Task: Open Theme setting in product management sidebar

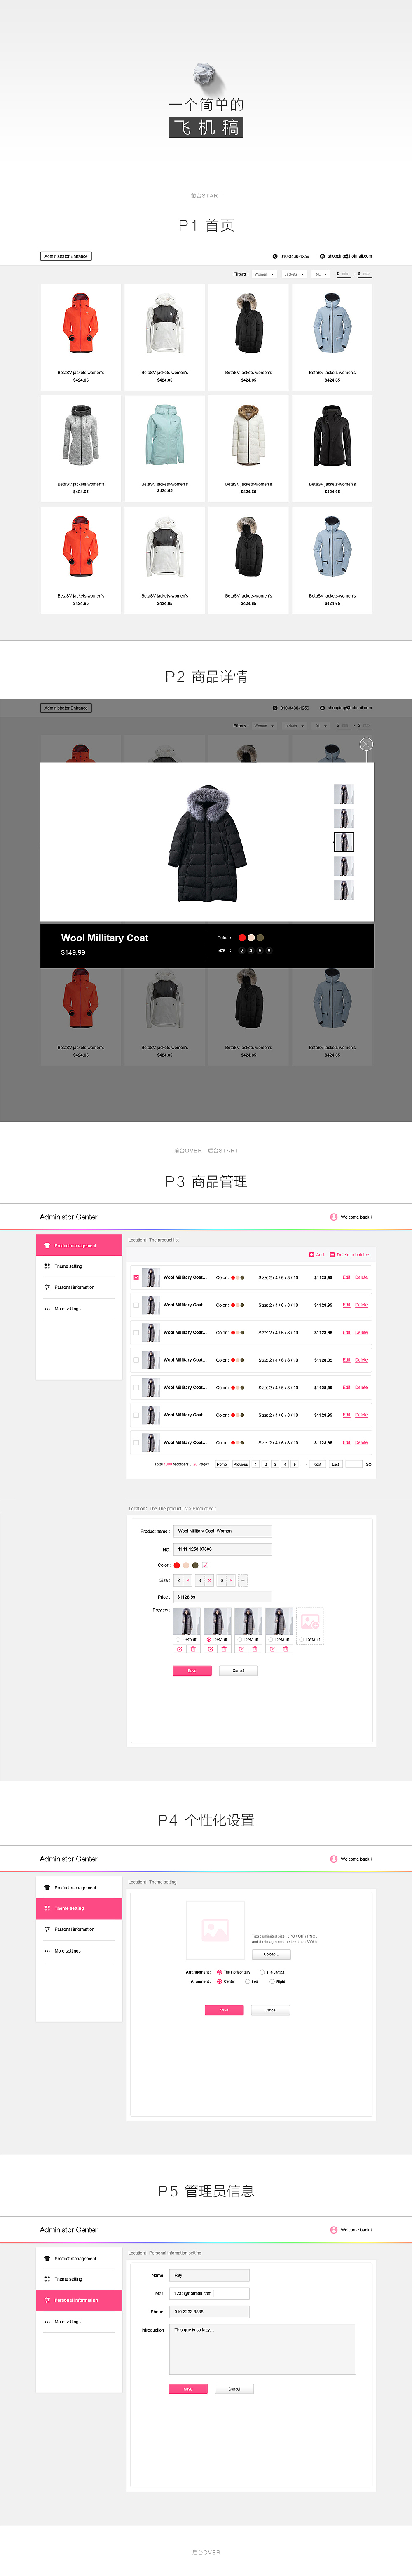Action: (x=79, y=1266)
